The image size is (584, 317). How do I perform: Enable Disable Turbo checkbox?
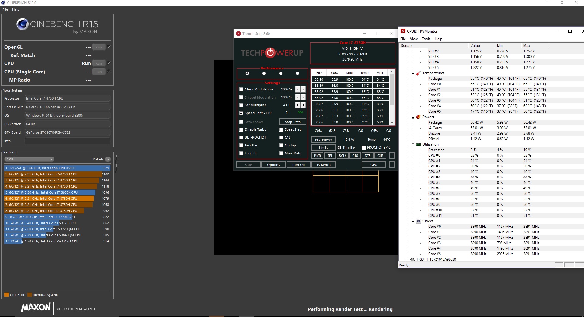tap(242, 130)
